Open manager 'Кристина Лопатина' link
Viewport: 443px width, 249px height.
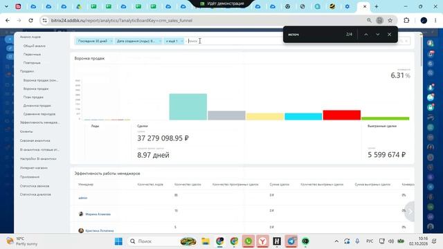tap(100, 230)
